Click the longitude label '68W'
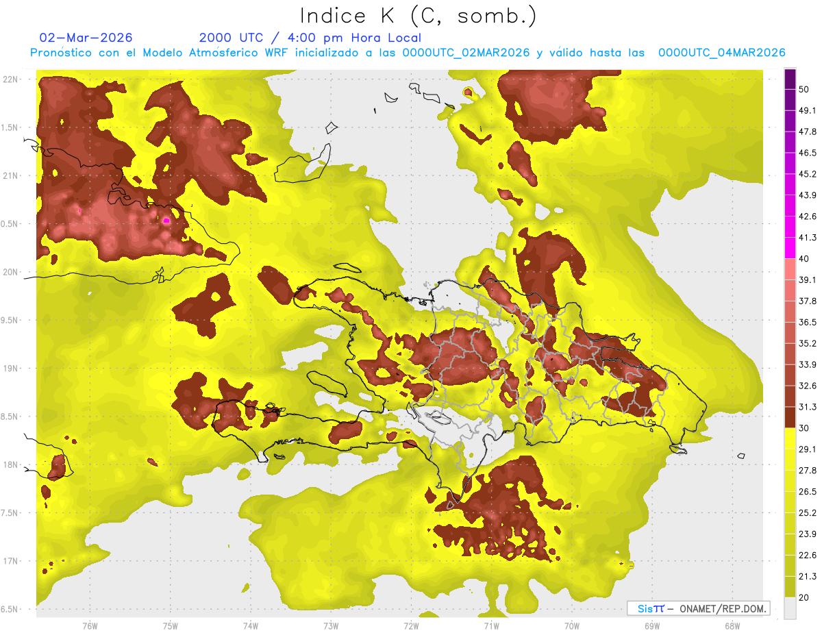Image resolution: width=822 pixels, height=635 pixels. (732, 625)
